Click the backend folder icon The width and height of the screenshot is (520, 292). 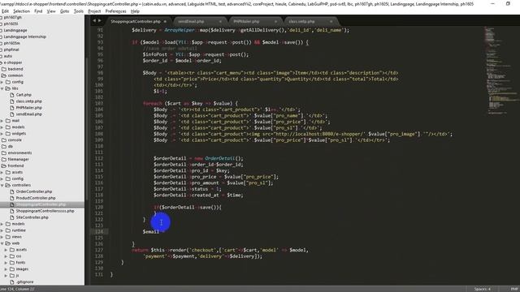tap(4, 69)
